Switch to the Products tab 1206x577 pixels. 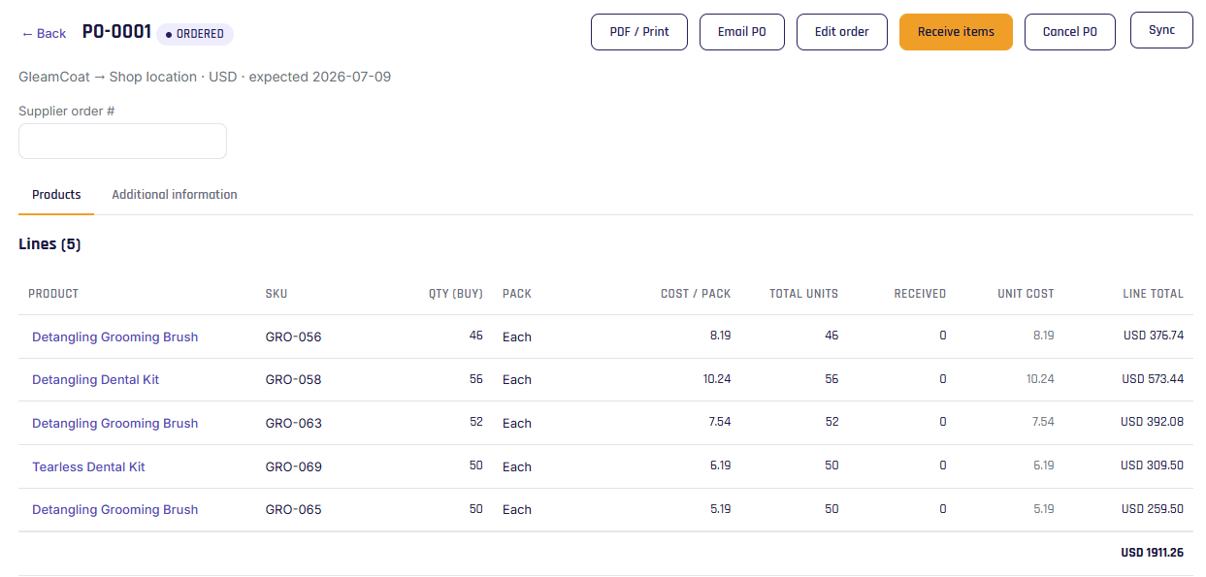(x=56, y=194)
